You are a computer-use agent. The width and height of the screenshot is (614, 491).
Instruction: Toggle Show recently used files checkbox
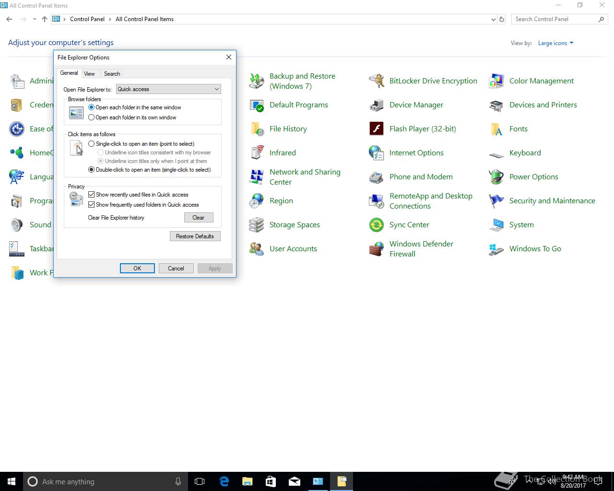click(91, 195)
